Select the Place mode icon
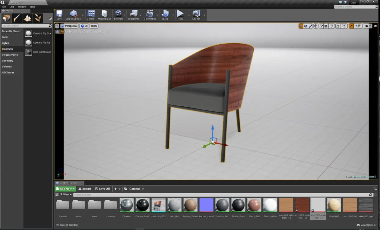This screenshot has height=230, width=380. (x=7, y=18)
